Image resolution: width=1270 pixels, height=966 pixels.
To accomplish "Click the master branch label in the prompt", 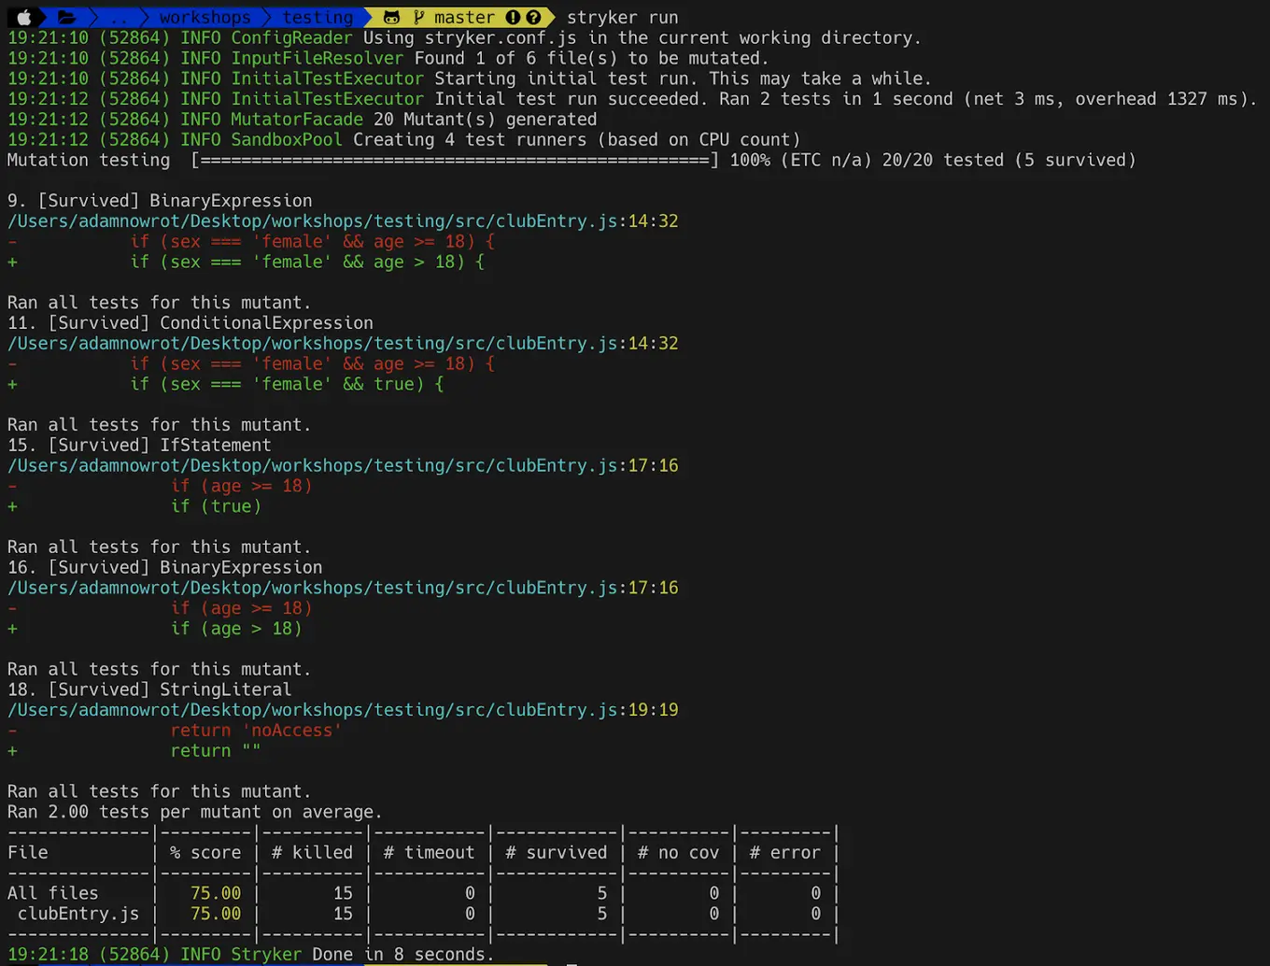I will [465, 16].
